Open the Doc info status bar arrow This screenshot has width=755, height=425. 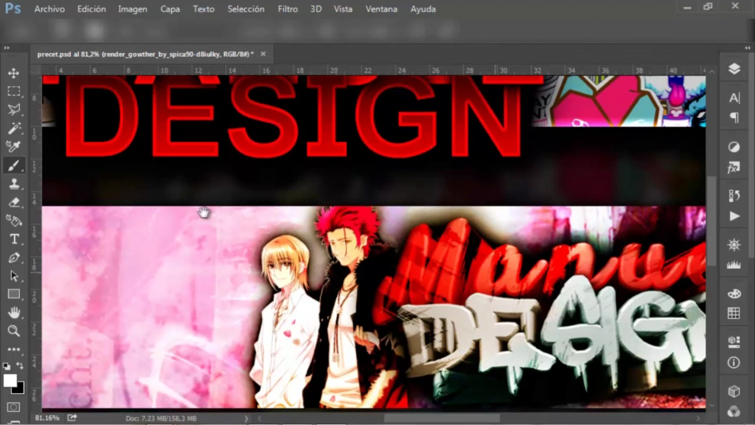pos(247,419)
